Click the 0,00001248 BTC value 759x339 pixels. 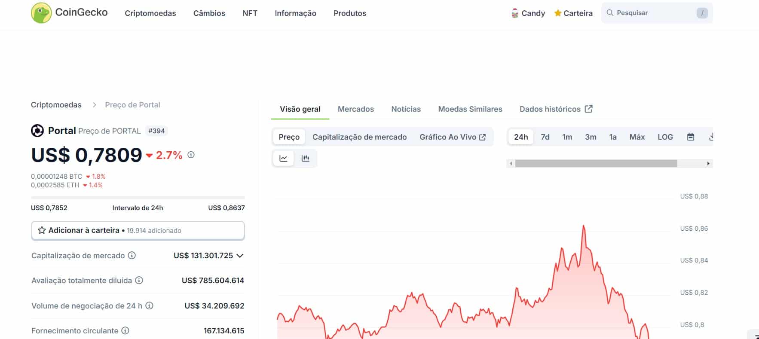(56, 177)
